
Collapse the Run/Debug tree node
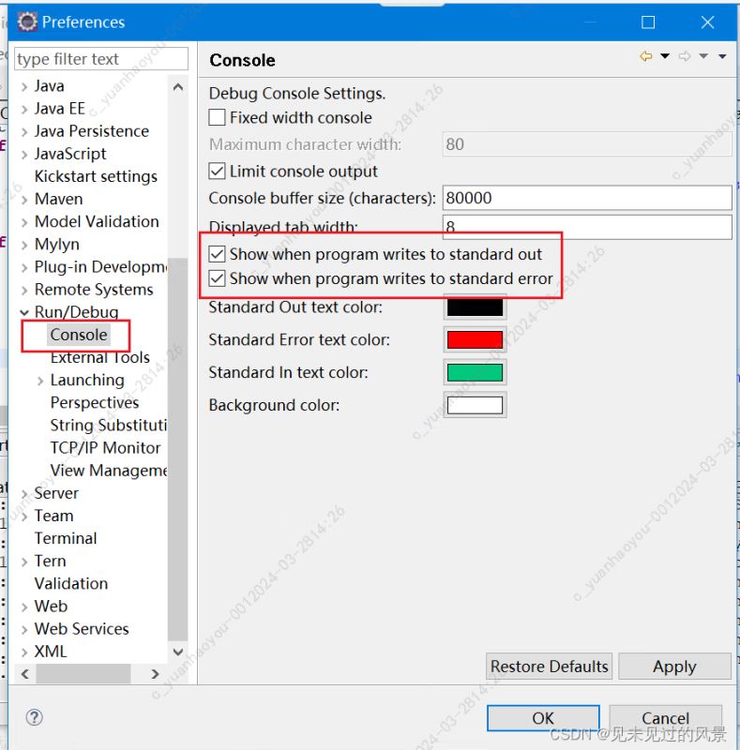[24, 312]
